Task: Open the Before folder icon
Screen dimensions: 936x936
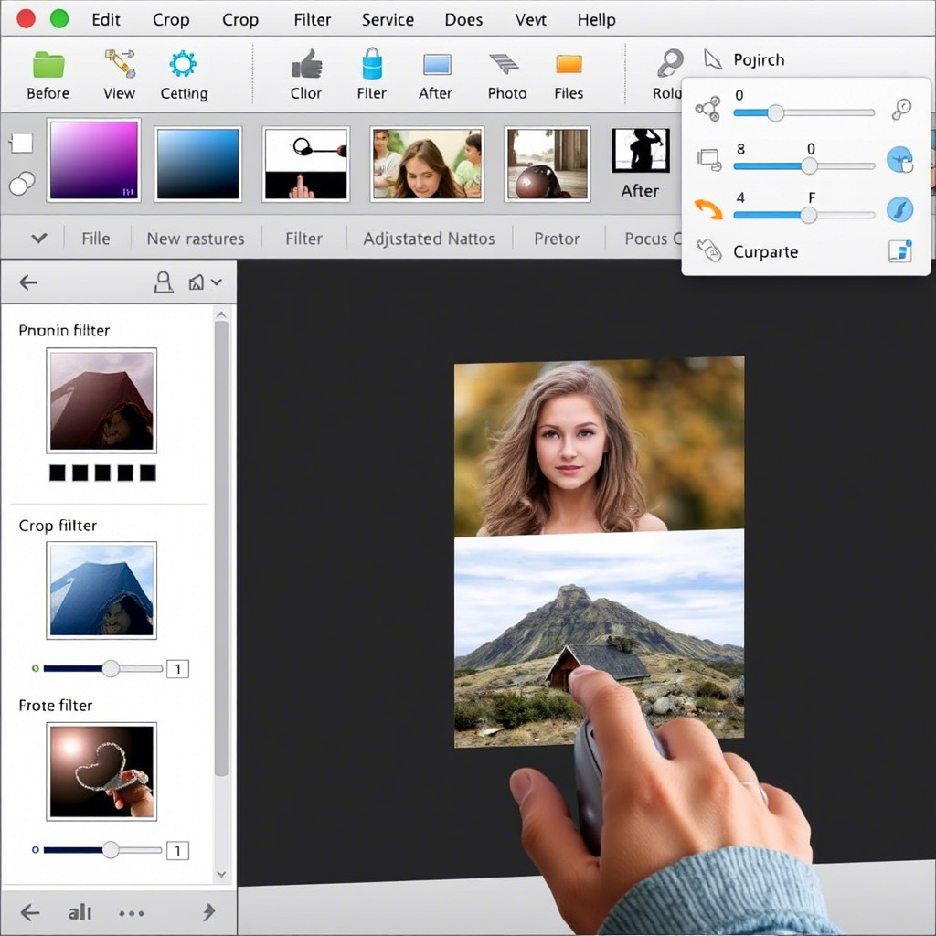Action: (48, 65)
